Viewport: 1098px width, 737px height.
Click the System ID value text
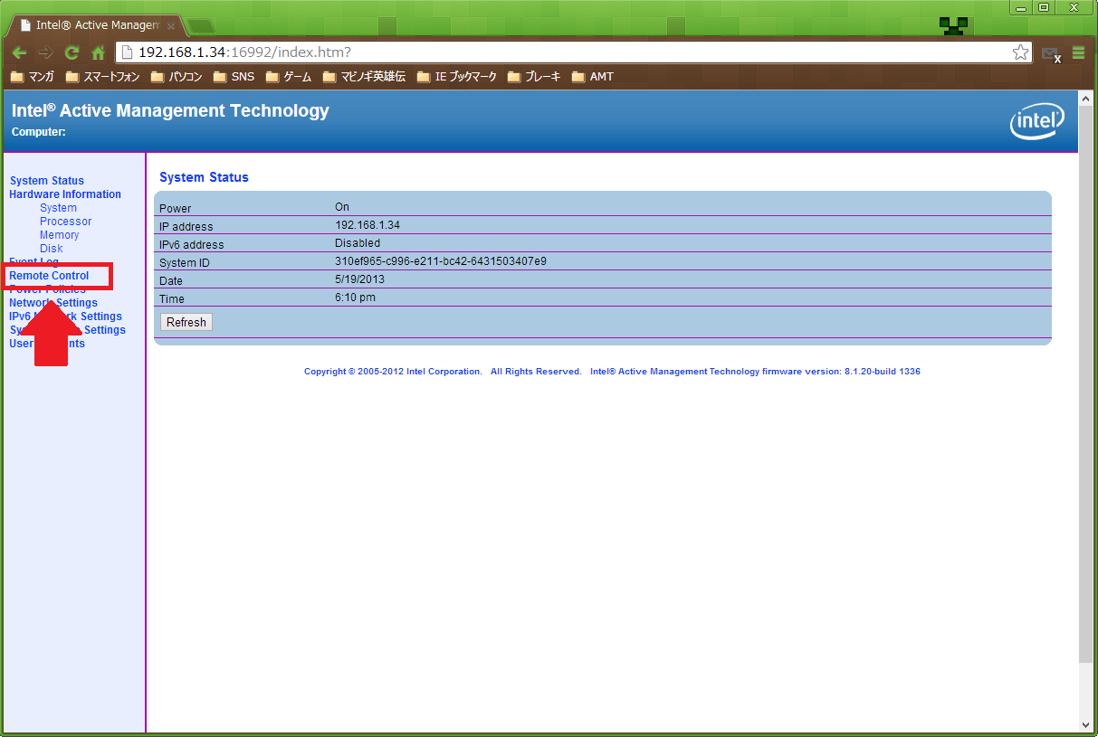[441, 261]
